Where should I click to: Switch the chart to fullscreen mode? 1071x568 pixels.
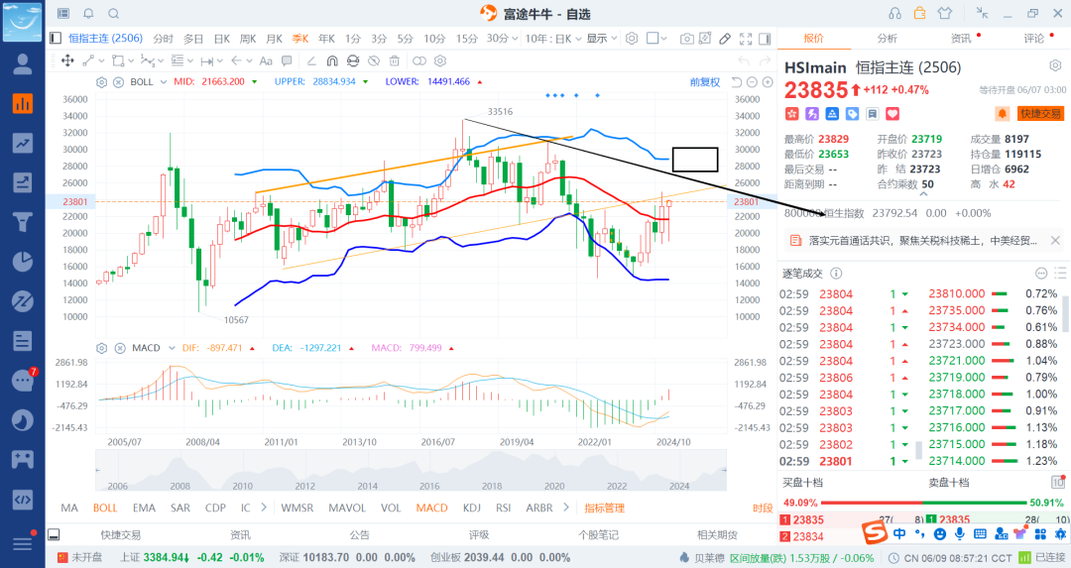(x=746, y=39)
